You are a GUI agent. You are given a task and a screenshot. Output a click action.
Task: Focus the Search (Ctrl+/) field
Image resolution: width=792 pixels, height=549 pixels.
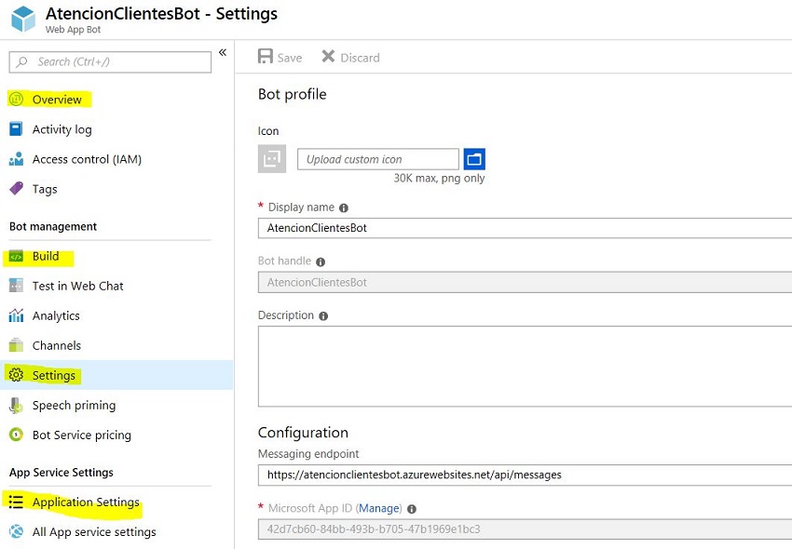(110, 62)
